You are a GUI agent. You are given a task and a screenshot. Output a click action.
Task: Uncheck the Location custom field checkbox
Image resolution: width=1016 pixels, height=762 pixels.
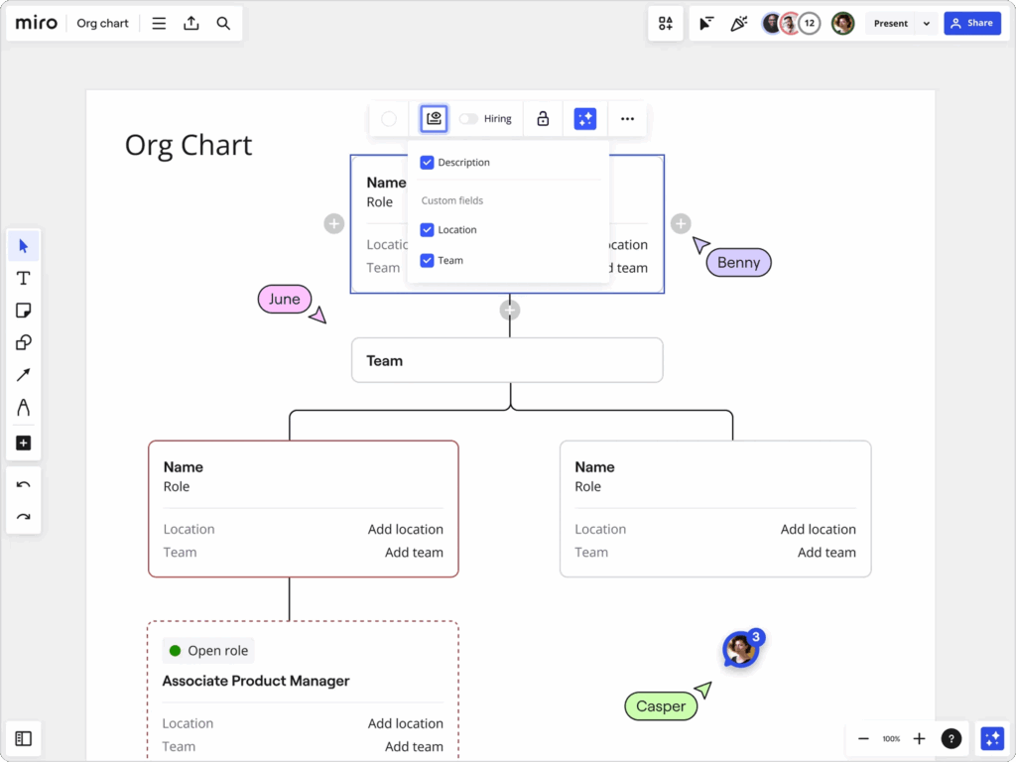427,230
